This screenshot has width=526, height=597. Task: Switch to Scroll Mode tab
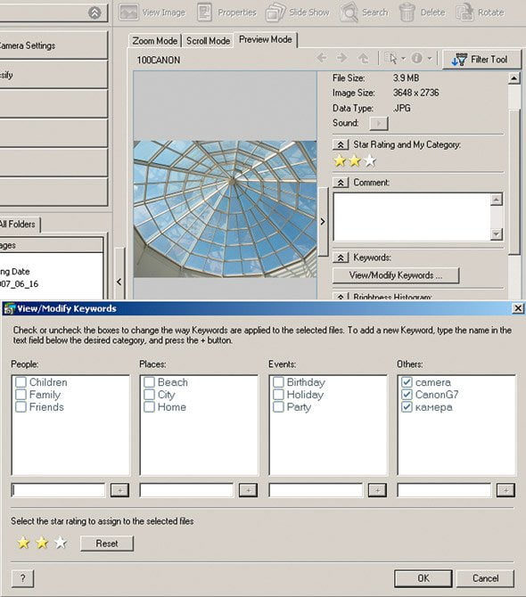[208, 41]
